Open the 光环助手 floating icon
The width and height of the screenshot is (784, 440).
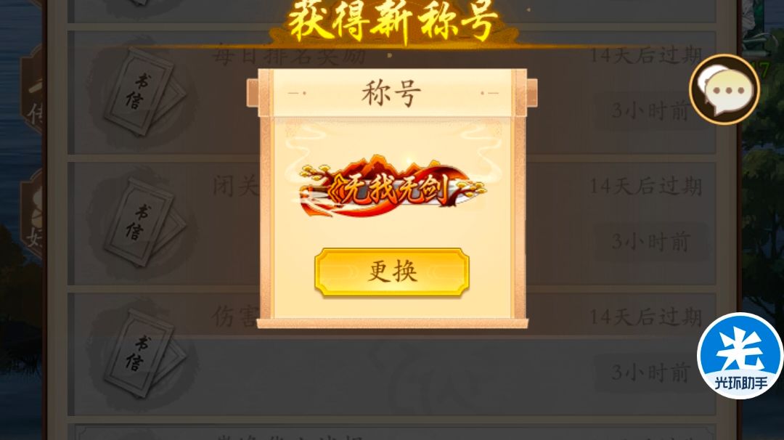coord(740,356)
